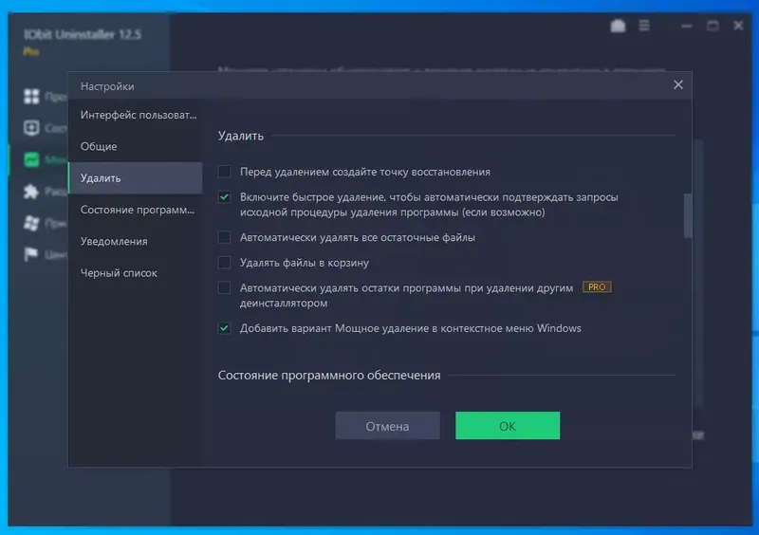Open the Programs grid icon in main sidebar
Image resolution: width=759 pixels, height=535 pixels.
point(31,97)
